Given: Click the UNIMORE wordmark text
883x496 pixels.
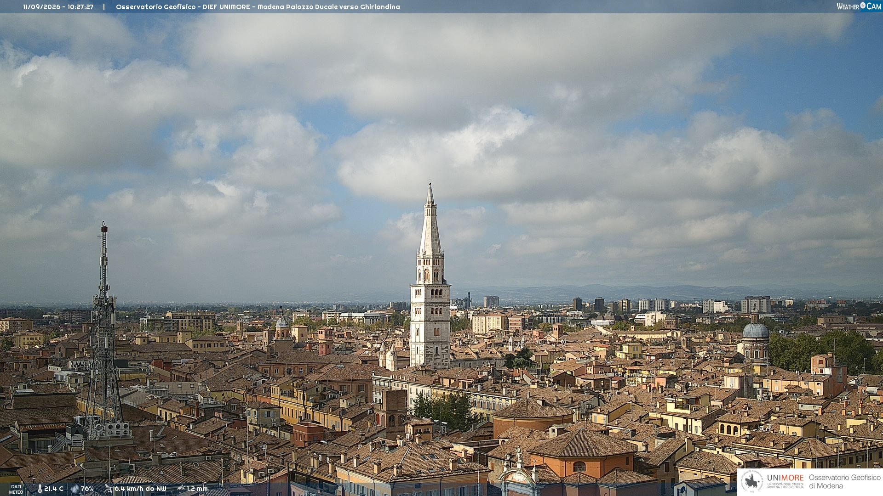Looking at the screenshot, I should (x=785, y=478).
